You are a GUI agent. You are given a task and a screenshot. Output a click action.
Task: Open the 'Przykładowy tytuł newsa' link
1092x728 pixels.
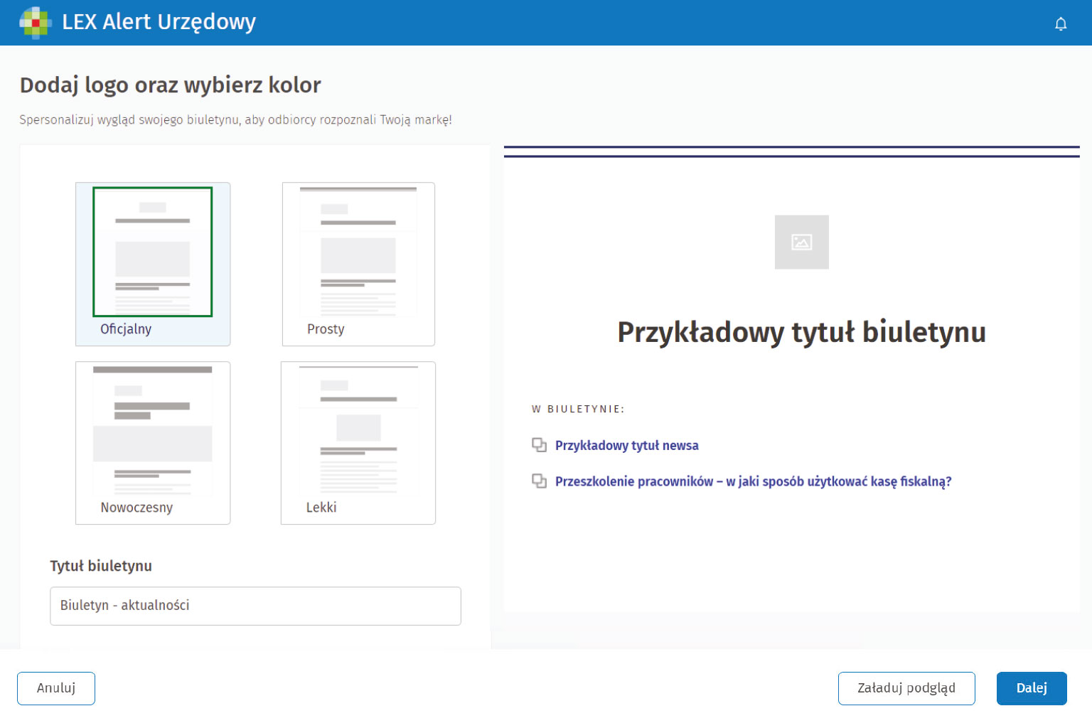click(x=626, y=446)
